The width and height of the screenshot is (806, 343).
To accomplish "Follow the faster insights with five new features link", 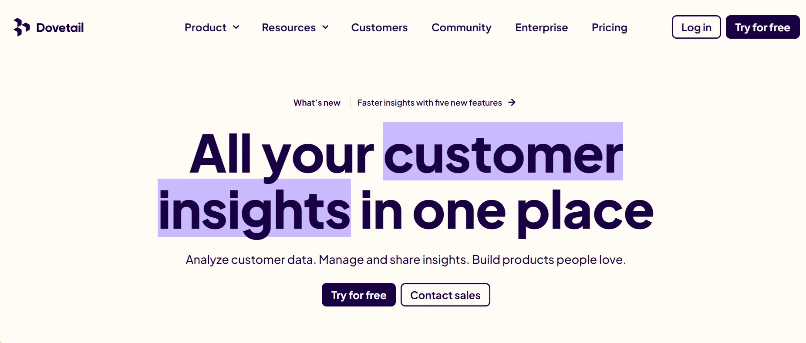I will [429, 103].
